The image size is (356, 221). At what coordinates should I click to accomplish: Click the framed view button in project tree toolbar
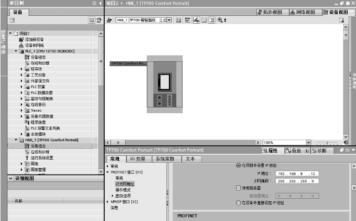[91, 20]
